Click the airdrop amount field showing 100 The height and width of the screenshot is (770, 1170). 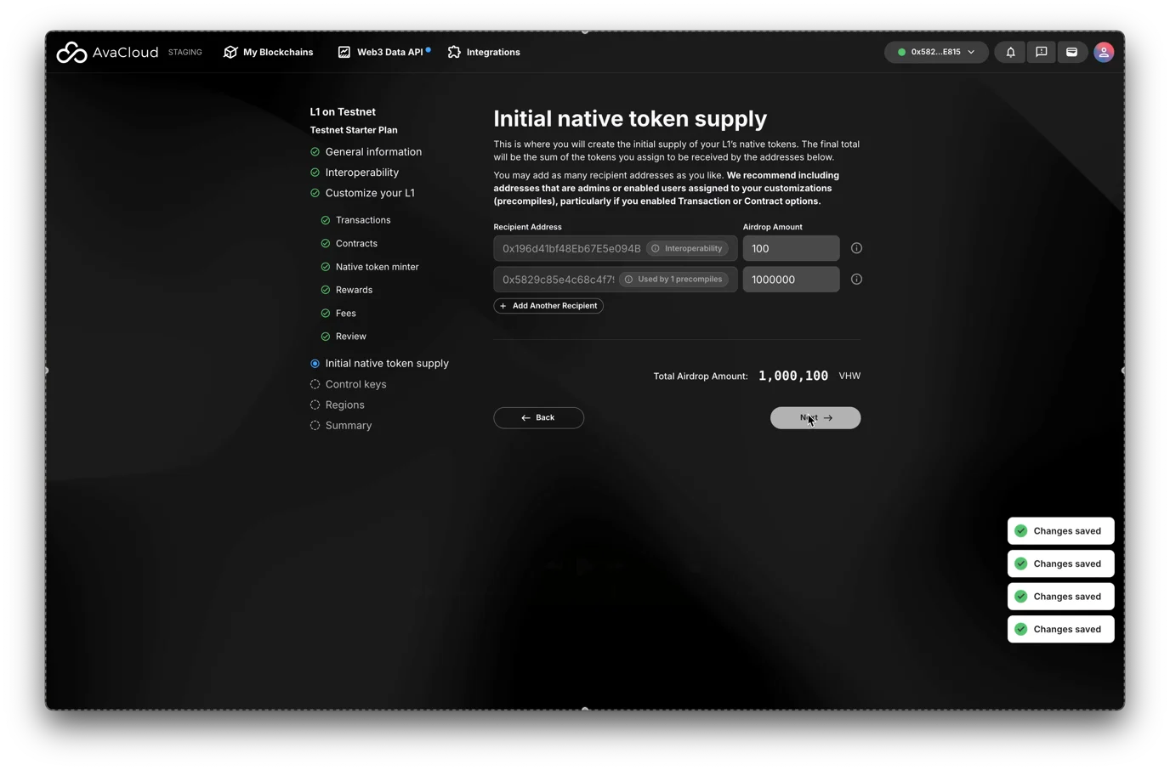pyautogui.click(x=792, y=248)
